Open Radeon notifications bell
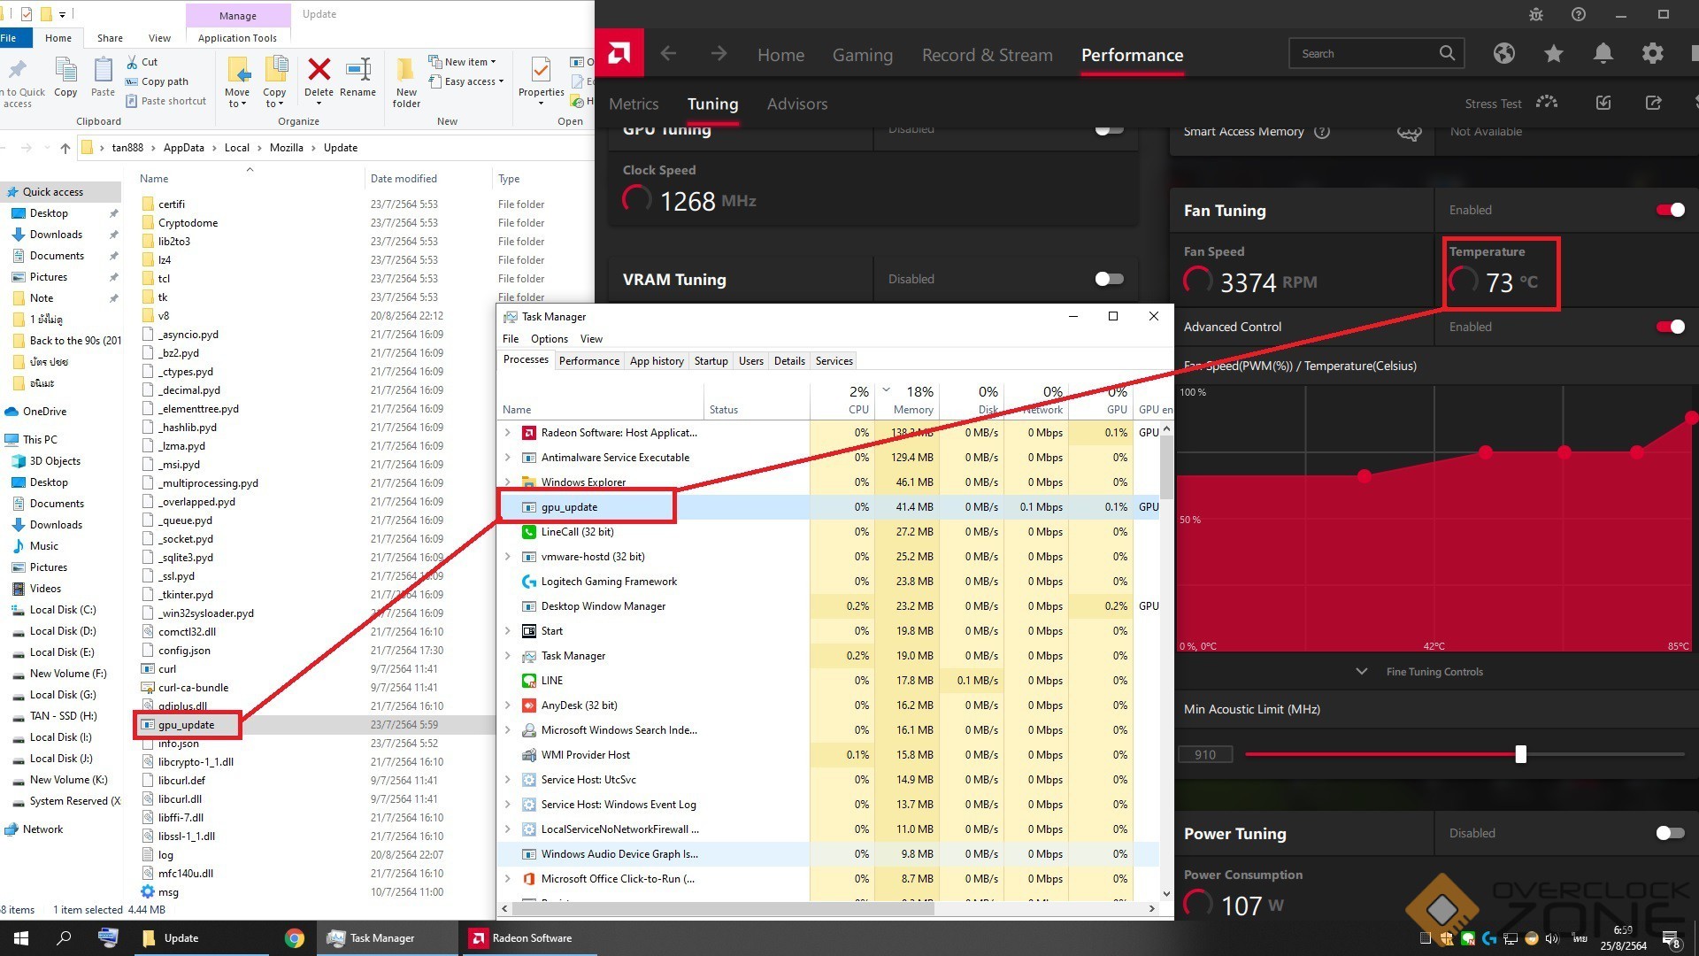 (1603, 54)
